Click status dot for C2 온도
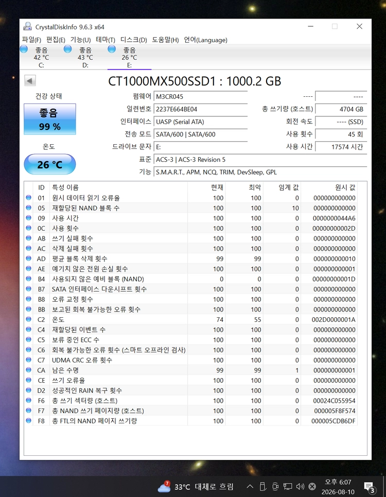Viewport: 386px width, 497px height. [x=28, y=319]
